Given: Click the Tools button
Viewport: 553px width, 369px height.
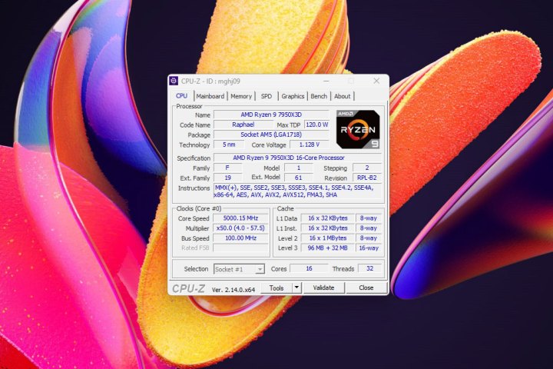Looking at the screenshot, I should point(276,288).
